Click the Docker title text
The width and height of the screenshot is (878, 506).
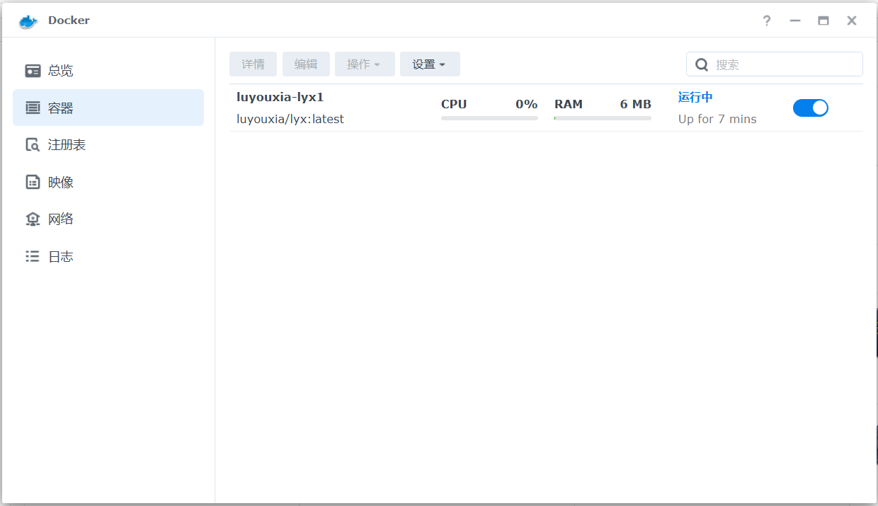click(x=69, y=21)
